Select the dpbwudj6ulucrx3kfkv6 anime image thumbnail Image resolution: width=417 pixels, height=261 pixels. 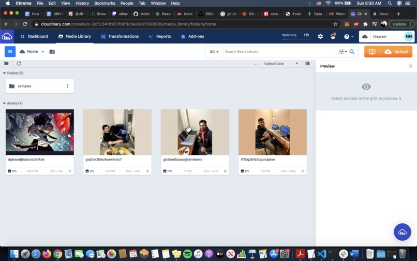[40, 132]
